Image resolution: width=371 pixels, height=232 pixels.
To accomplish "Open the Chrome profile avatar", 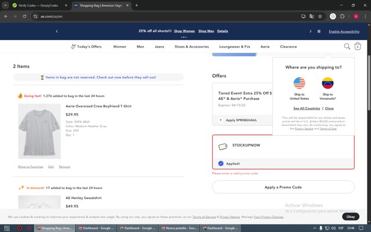I will (356, 16).
